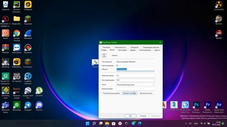Switch the ENG input language indicator
This screenshot has height=127, width=227.
196,123
